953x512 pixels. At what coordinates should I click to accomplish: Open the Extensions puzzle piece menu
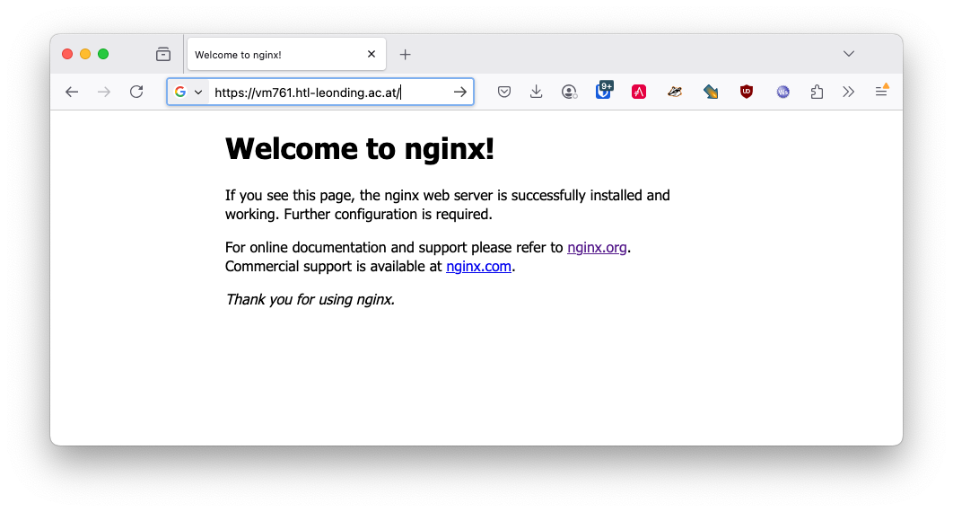coord(817,92)
